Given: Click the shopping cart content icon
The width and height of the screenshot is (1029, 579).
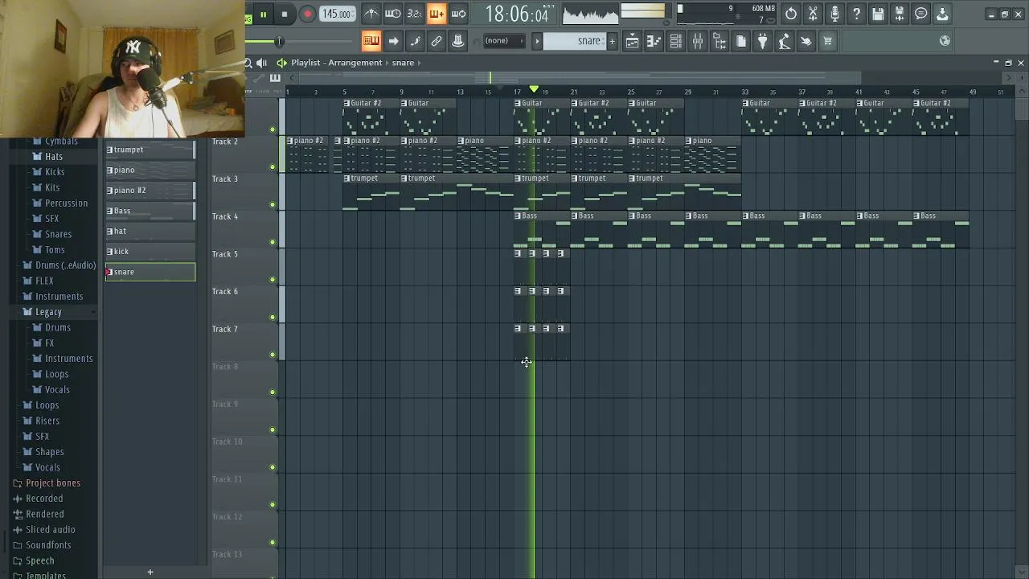Looking at the screenshot, I should coord(828,41).
